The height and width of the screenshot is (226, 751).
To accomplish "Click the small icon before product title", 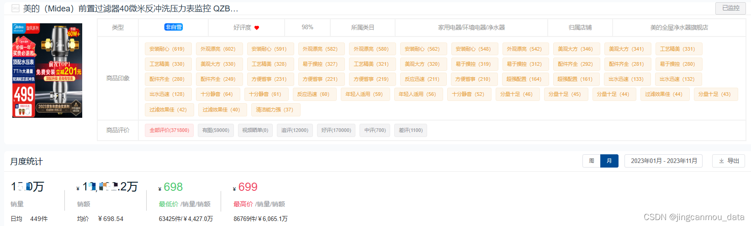I will 16,8.
